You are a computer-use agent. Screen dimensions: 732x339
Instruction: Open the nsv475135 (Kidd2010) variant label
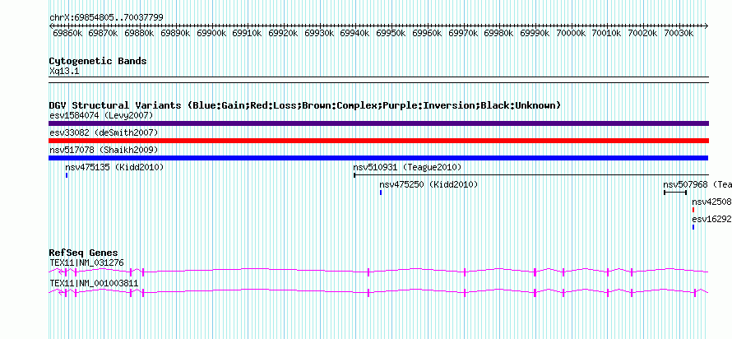pos(114,167)
